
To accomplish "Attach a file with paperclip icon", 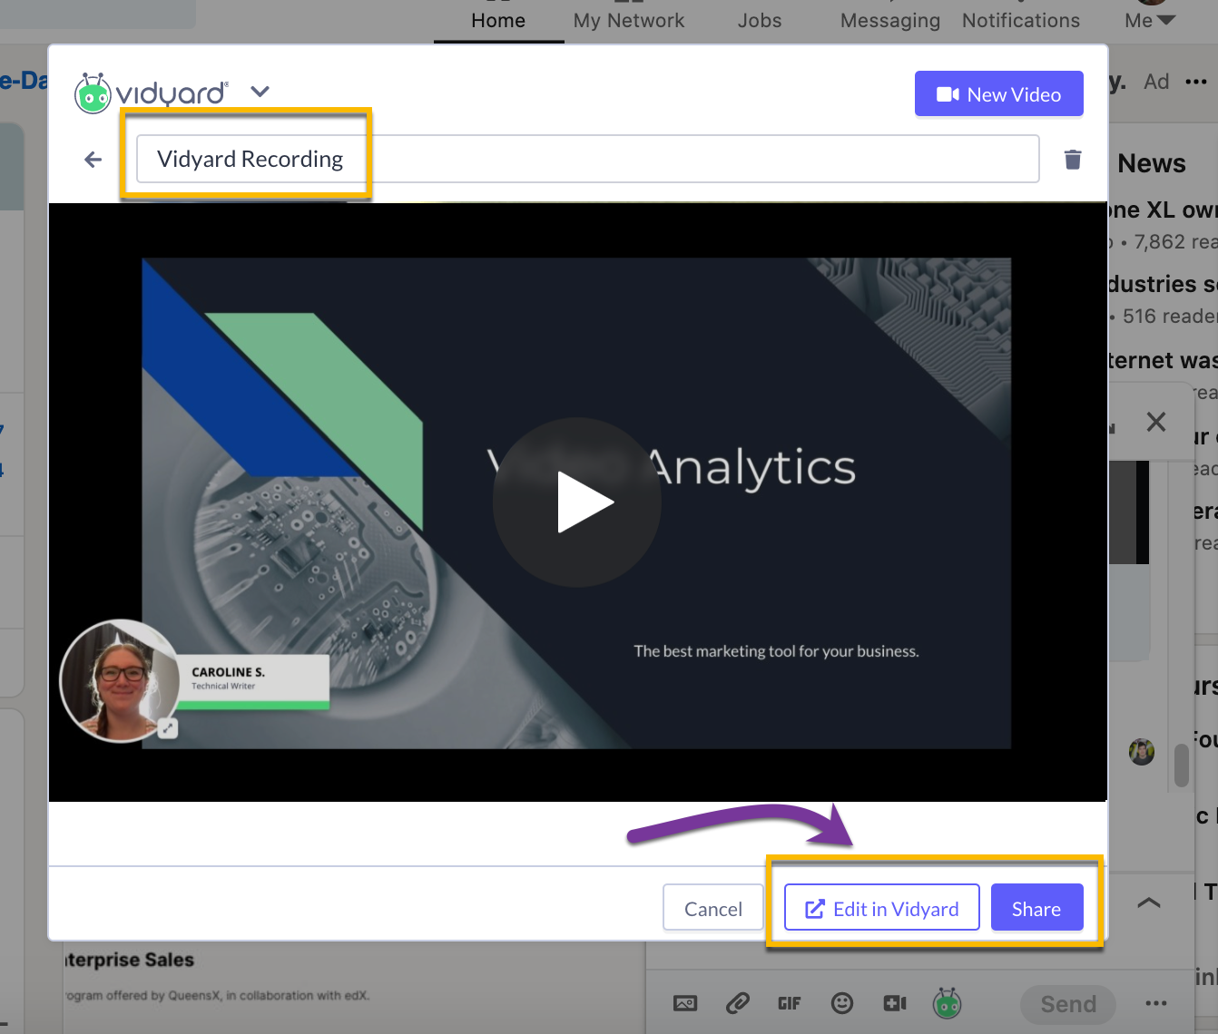I will pyautogui.click(x=738, y=1003).
